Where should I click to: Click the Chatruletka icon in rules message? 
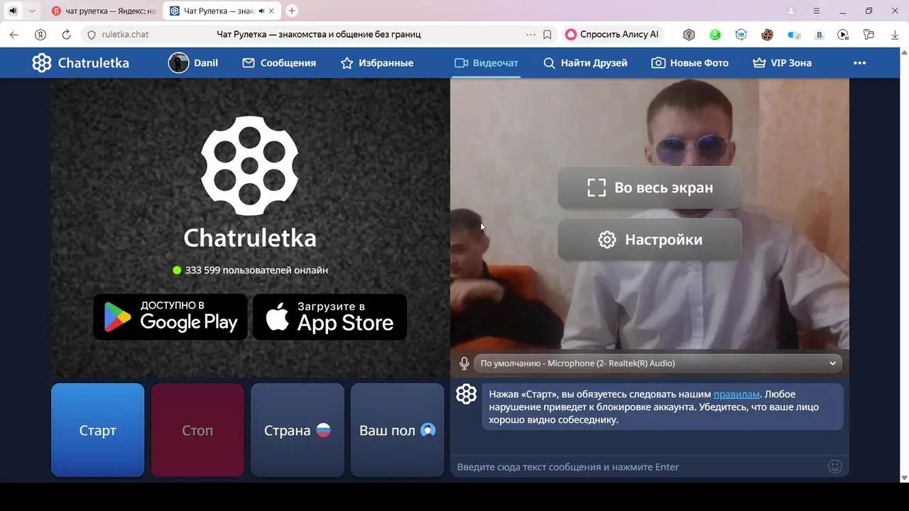pos(466,394)
